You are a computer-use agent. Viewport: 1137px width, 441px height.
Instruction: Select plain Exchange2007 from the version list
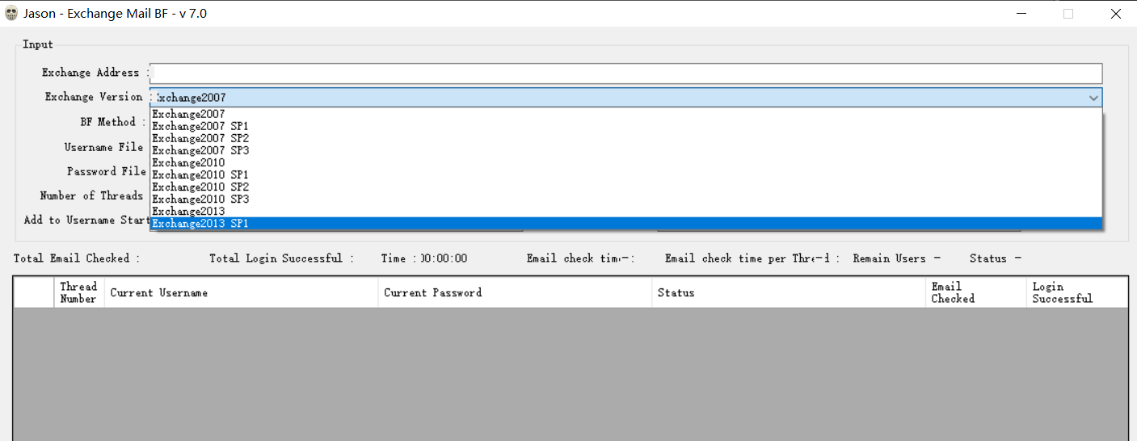(x=626, y=114)
